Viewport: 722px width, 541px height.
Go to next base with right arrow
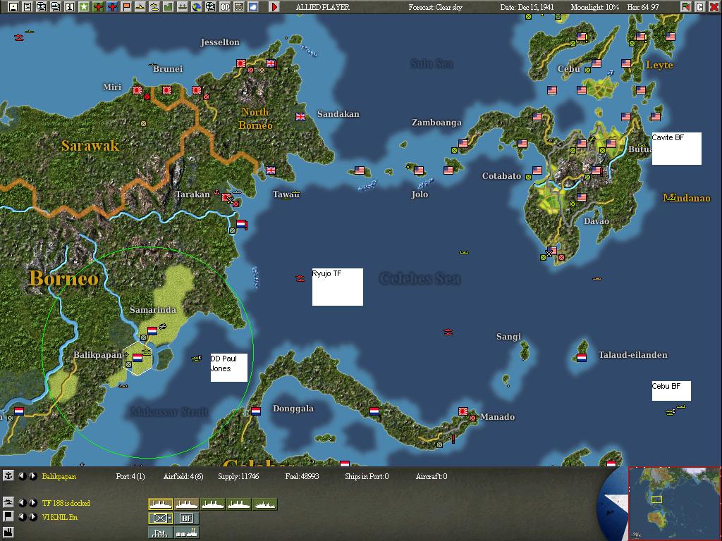32,476
